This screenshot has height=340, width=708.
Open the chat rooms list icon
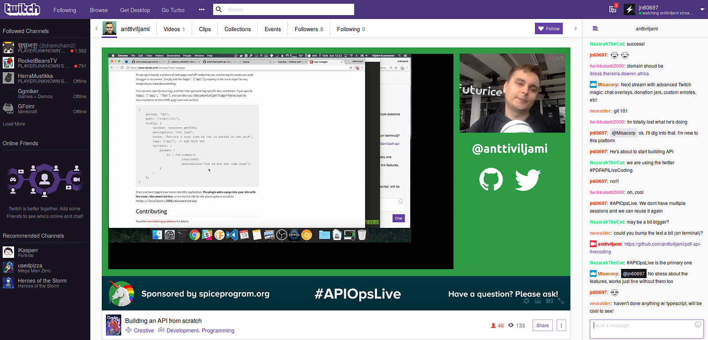596,29
